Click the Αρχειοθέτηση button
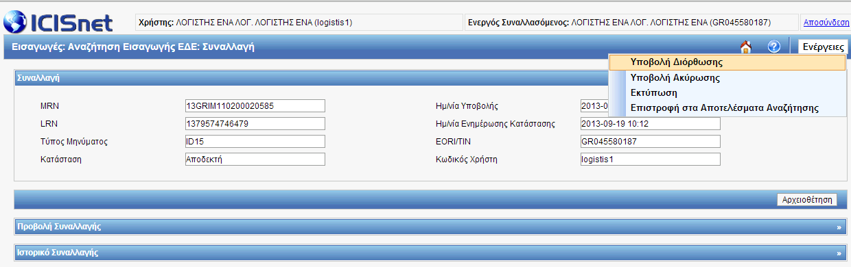The height and width of the screenshot is (267, 851). point(806,200)
